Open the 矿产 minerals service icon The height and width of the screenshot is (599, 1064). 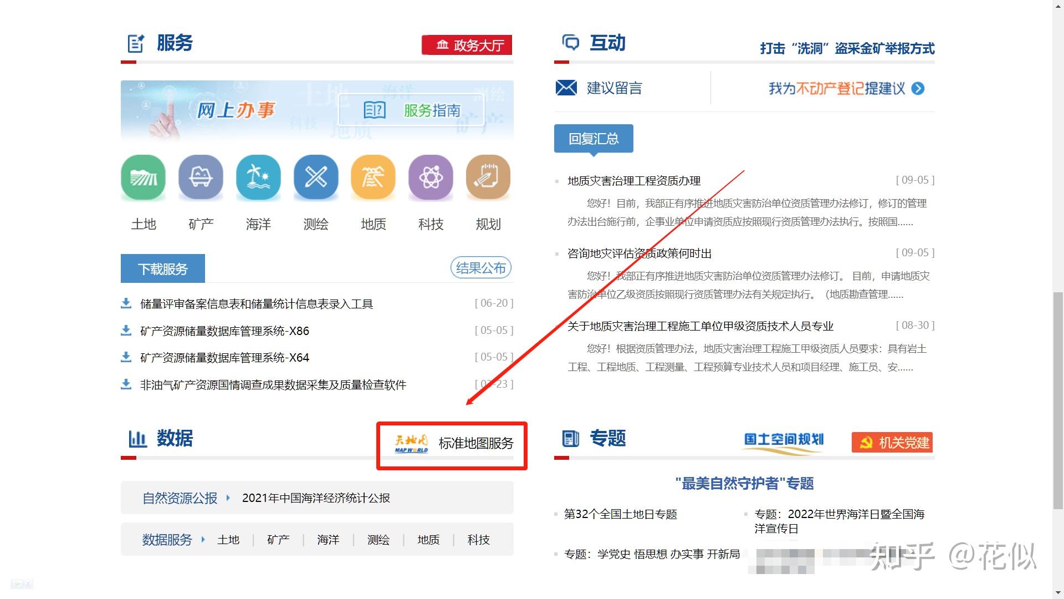click(x=201, y=177)
